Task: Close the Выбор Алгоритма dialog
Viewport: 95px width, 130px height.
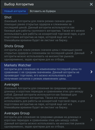Action: [91, 4]
